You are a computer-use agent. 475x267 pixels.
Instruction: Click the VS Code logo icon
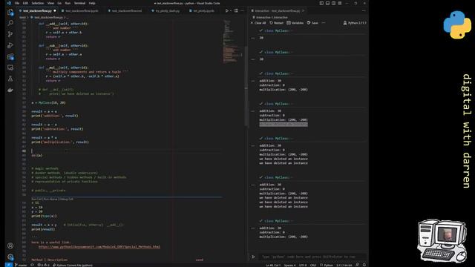9,3
